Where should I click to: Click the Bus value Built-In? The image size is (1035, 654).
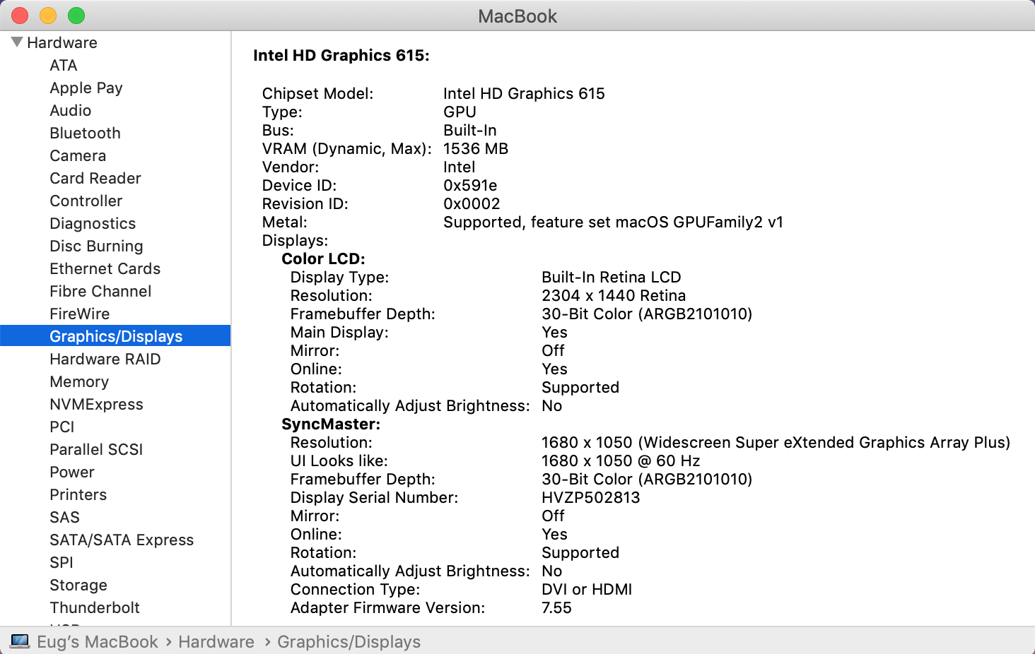[x=470, y=130]
